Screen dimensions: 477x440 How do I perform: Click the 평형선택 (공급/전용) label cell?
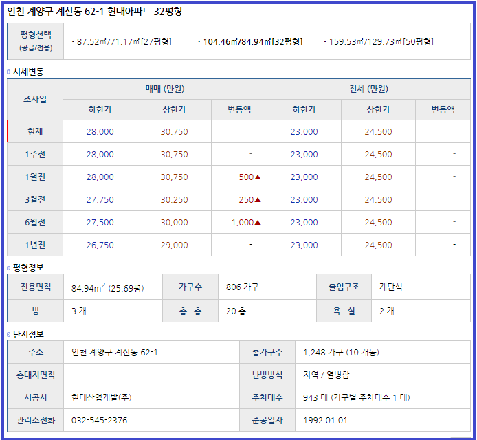click(x=36, y=41)
